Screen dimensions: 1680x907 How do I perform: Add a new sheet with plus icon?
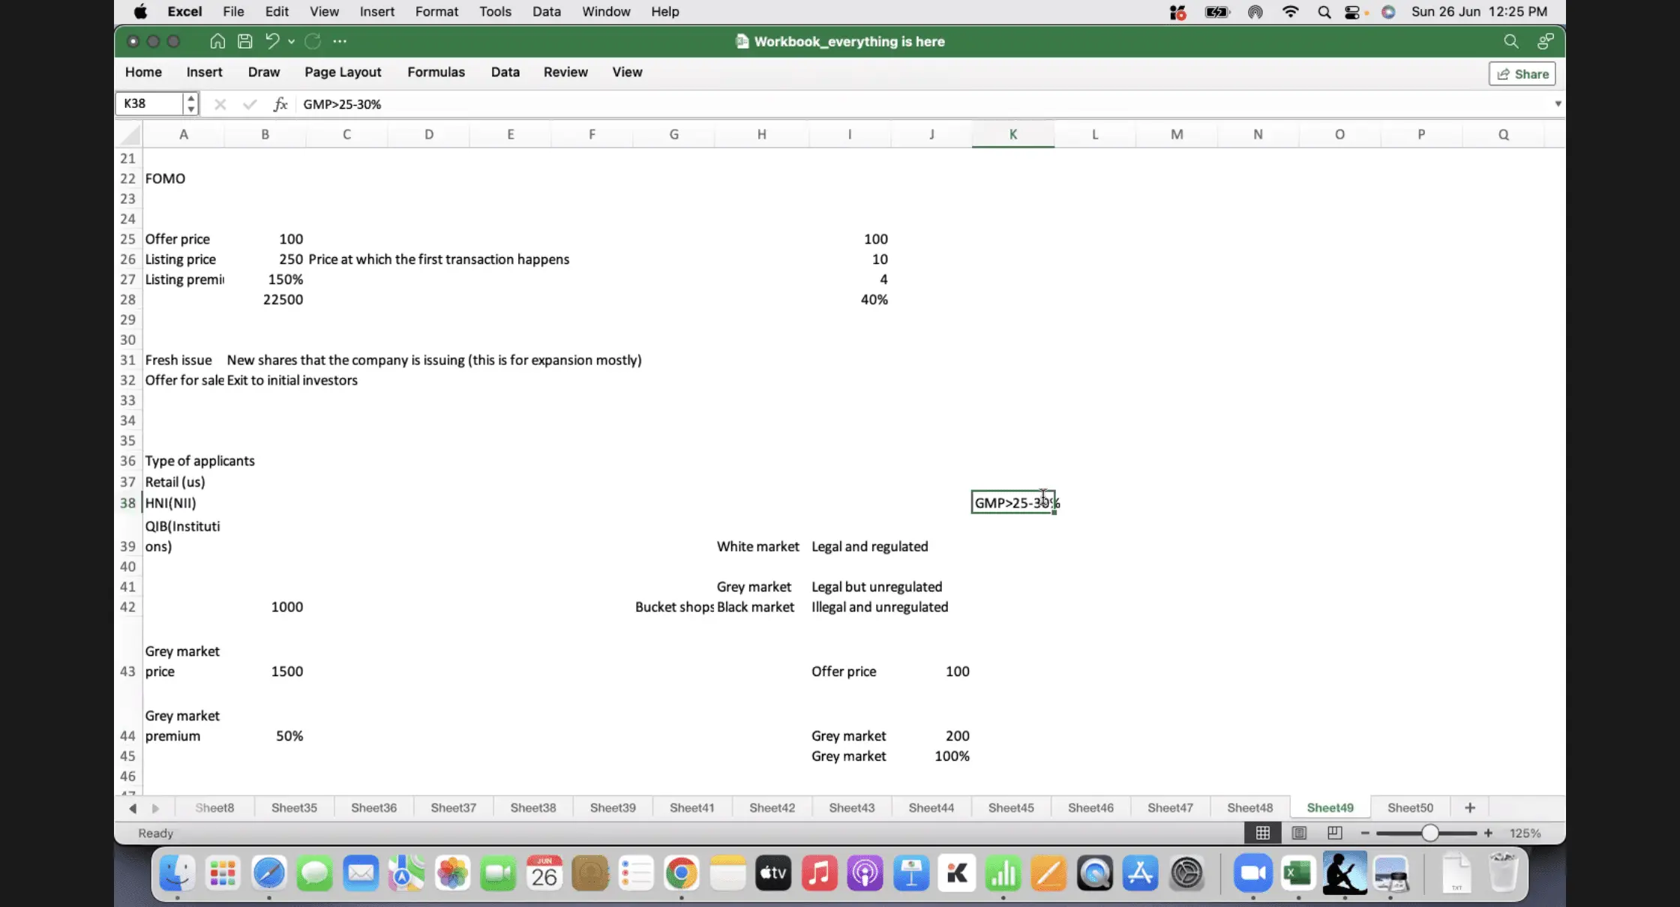[x=1470, y=807]
